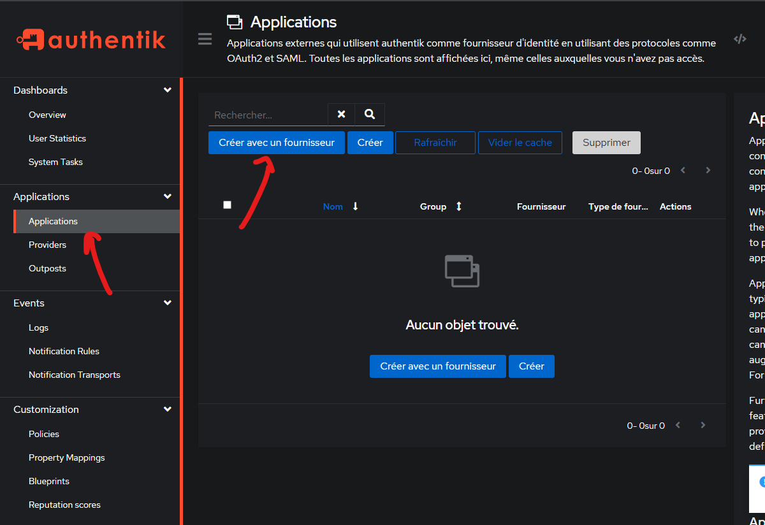
Task: Open Reputation scores
Action: click(x=64, y=505)
